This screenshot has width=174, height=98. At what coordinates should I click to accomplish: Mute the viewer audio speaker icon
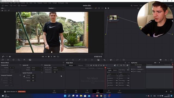(10, 57)
